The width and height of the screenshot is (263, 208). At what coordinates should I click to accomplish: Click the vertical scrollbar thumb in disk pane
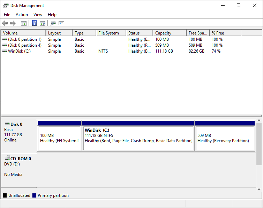click(x=259, y=144)
